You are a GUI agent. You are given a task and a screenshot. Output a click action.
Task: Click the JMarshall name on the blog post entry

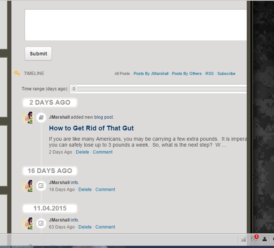pyautogui.click(x=59, y=117)
